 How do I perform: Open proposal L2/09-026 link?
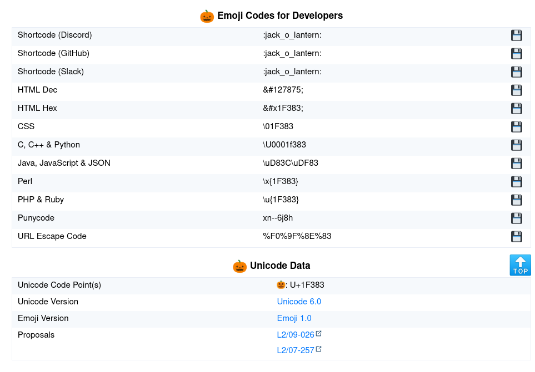pyautogui.click(x=296, y=335)
